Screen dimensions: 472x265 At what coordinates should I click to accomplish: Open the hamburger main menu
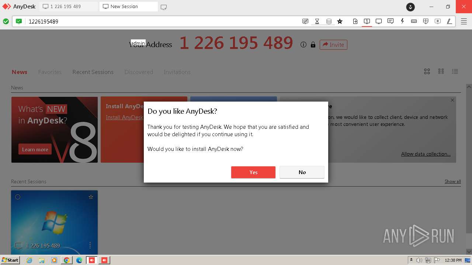click(464, 21)
